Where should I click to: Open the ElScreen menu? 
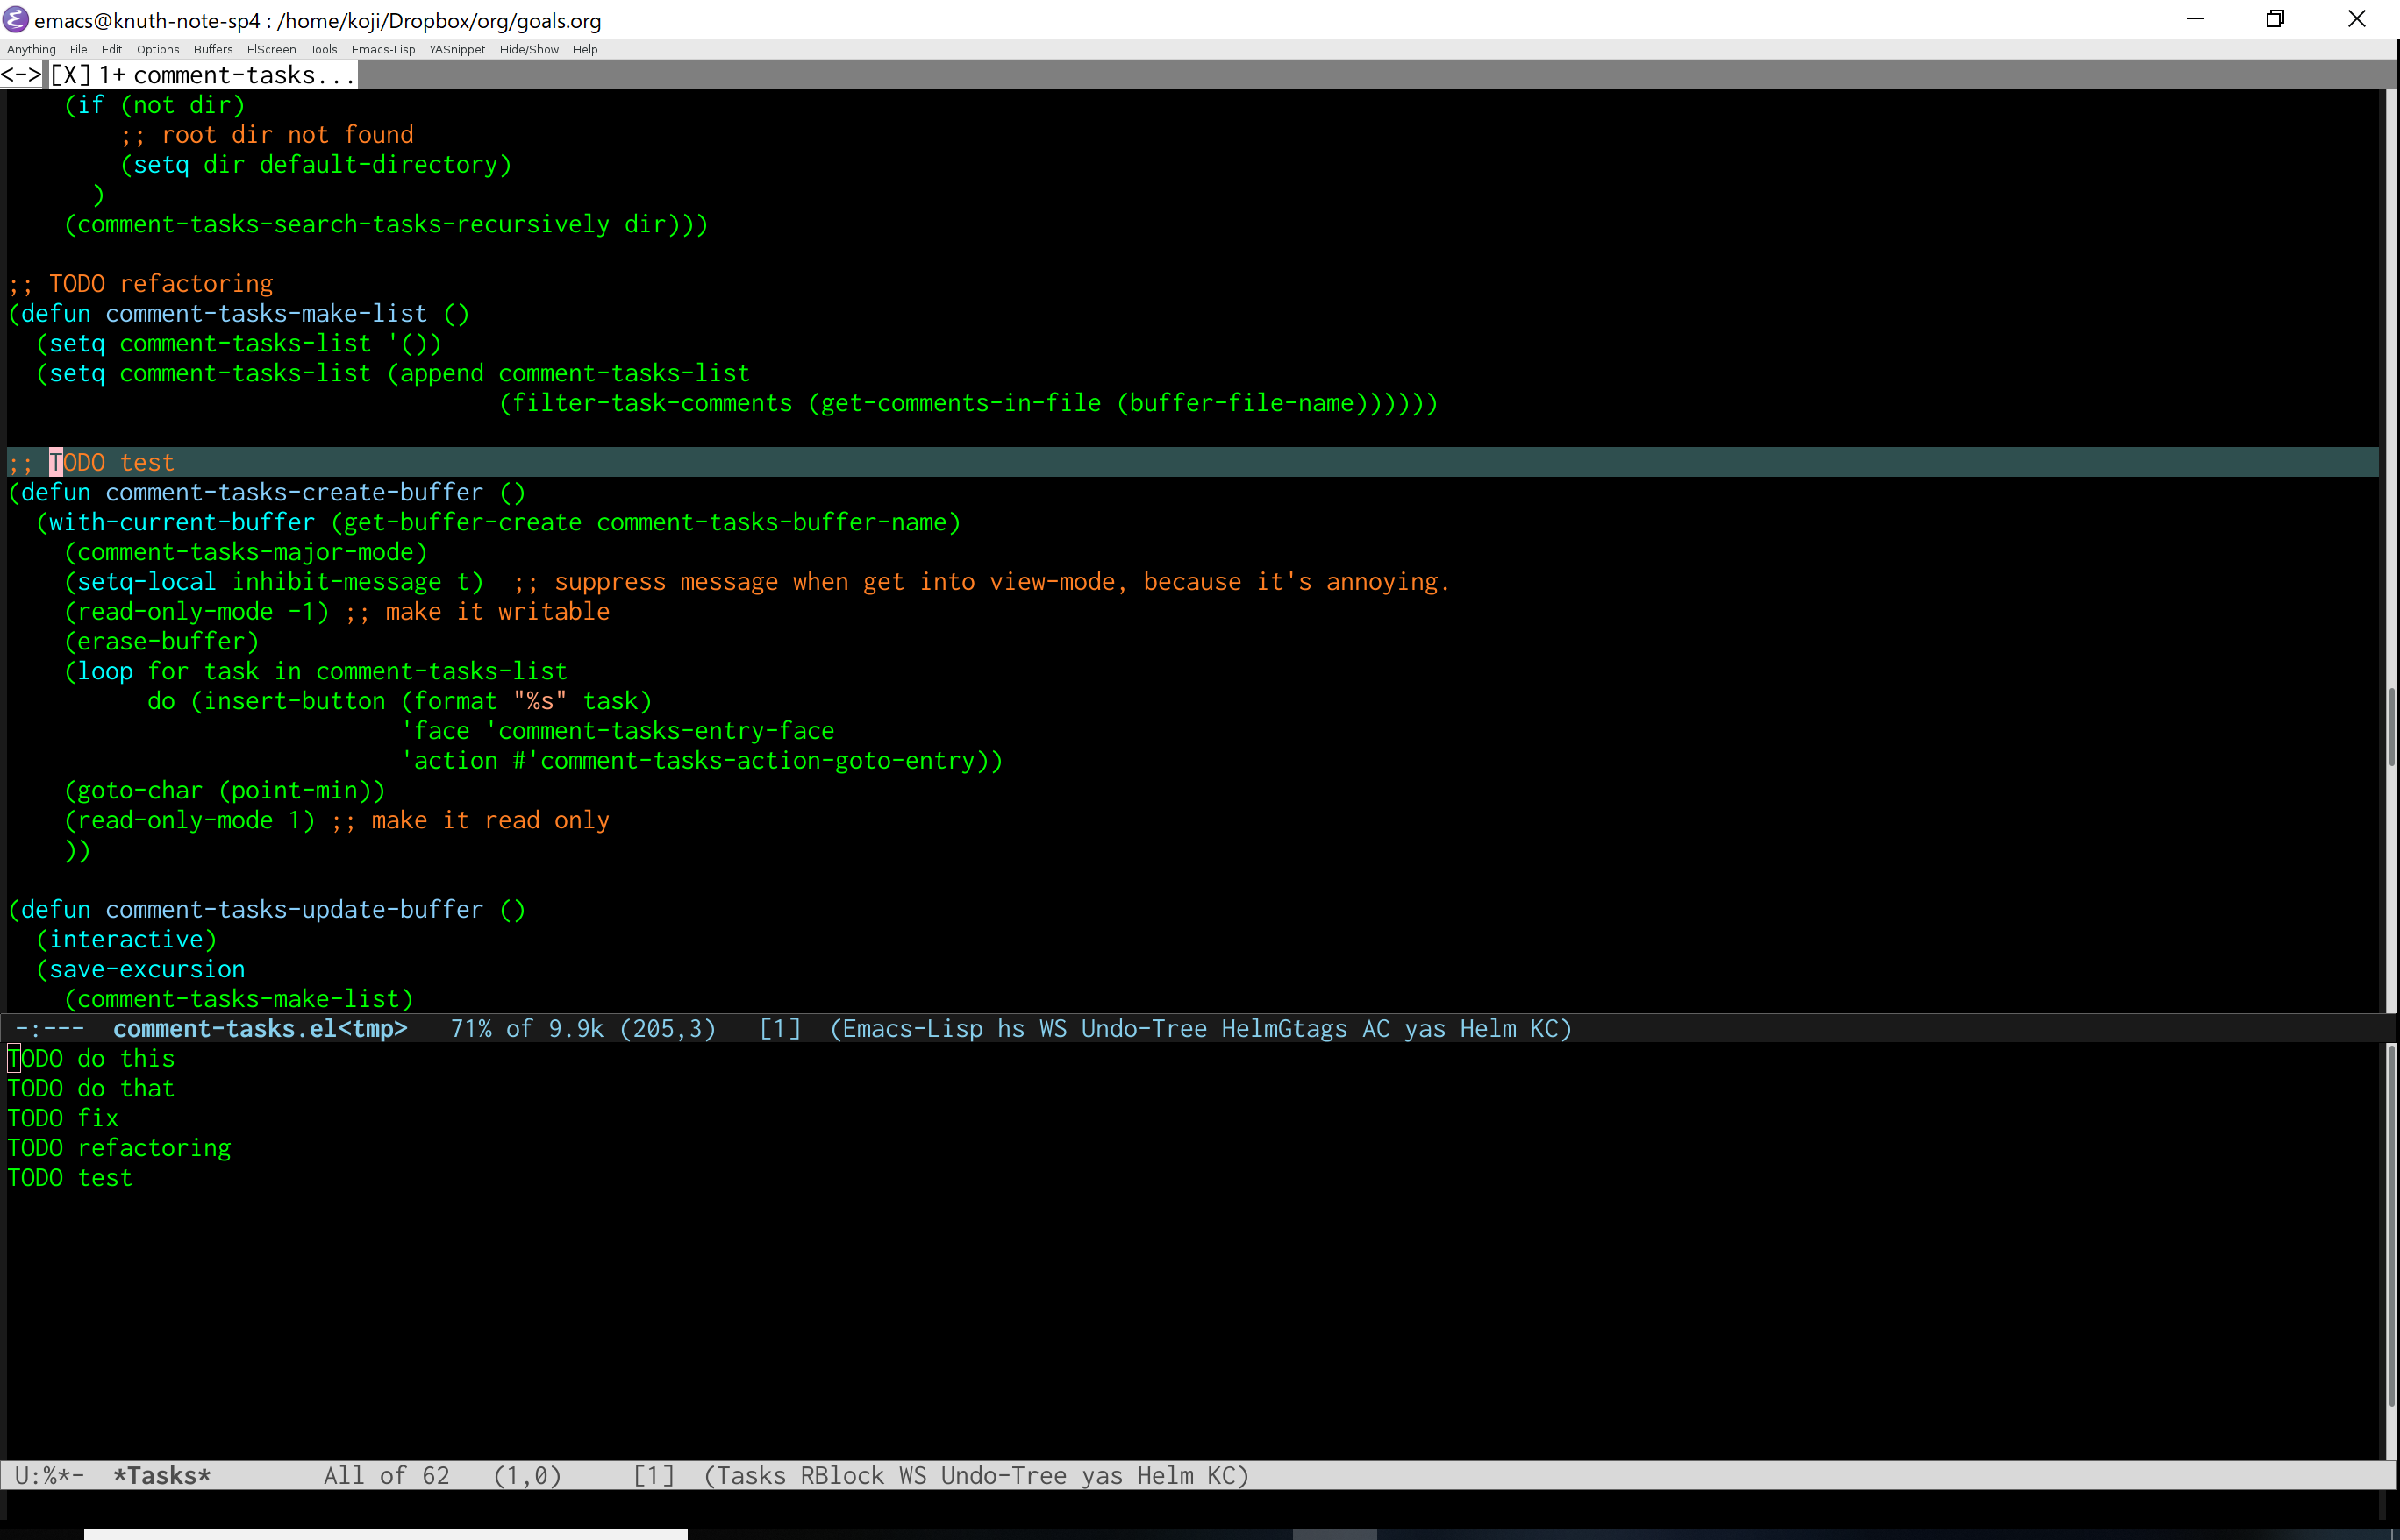point(271,49)
